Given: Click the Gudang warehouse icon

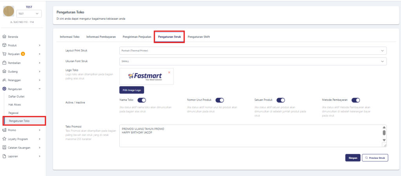Looking at the screenshot, I should [4, 72].
